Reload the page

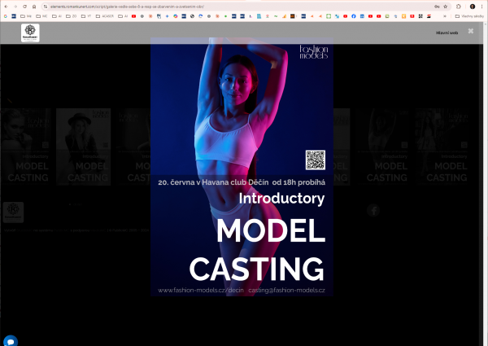click(24, 7)
